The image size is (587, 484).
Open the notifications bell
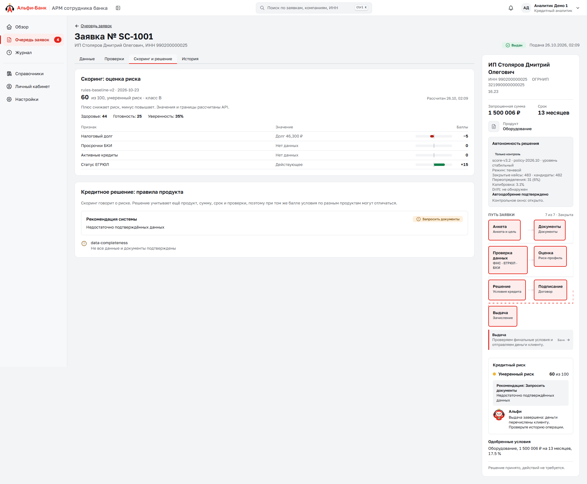pyautogui.click(x=511, y=8)
